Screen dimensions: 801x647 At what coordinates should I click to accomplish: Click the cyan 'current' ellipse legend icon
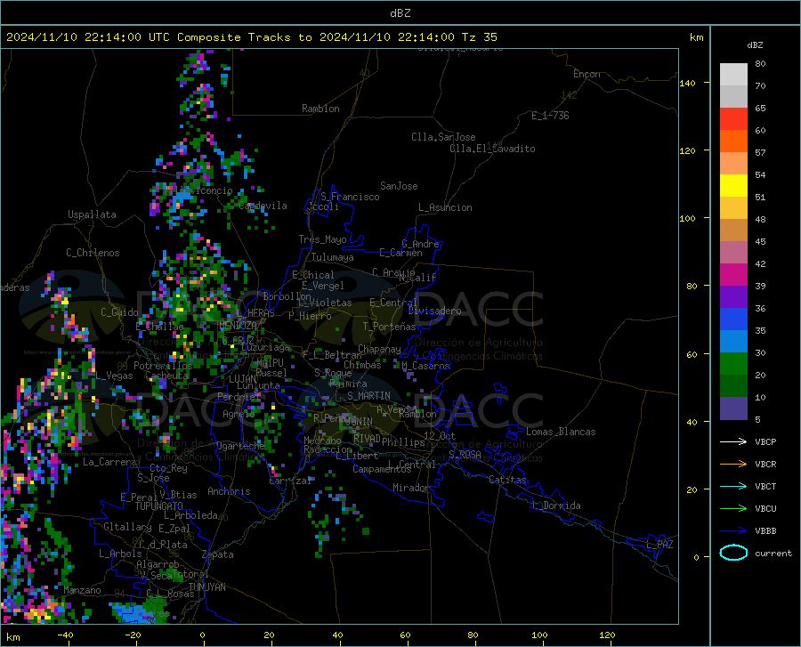[x=733, y=553]
